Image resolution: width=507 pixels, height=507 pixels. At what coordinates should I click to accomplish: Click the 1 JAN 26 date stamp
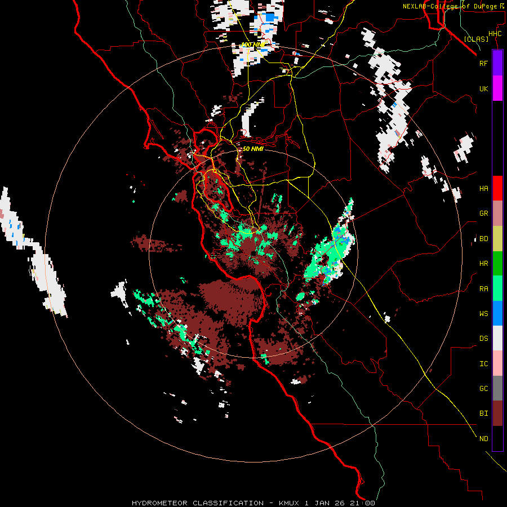pyautogui.click(x=323, y=503)
